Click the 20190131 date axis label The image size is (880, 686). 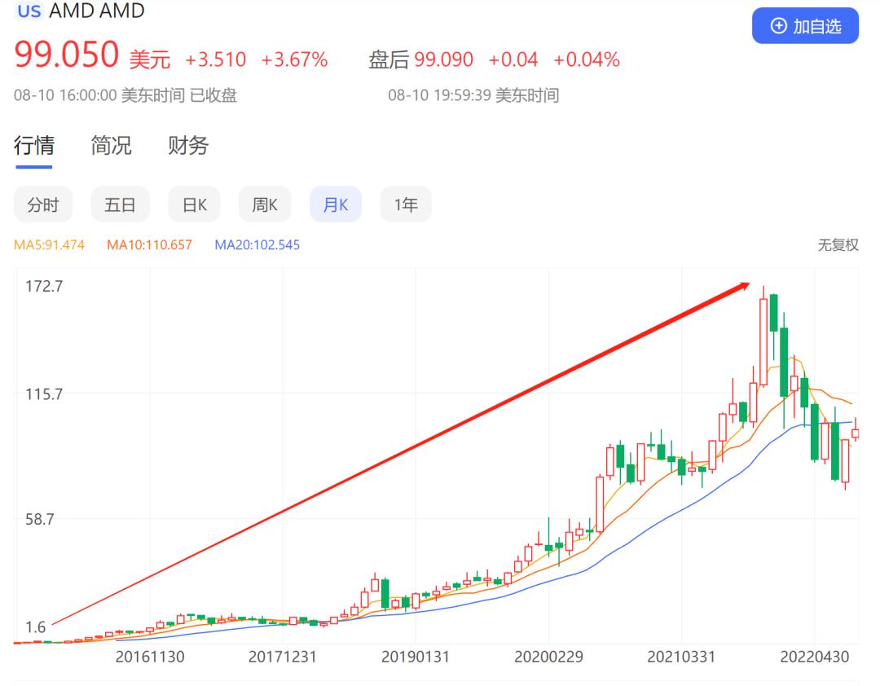(416, 657)
